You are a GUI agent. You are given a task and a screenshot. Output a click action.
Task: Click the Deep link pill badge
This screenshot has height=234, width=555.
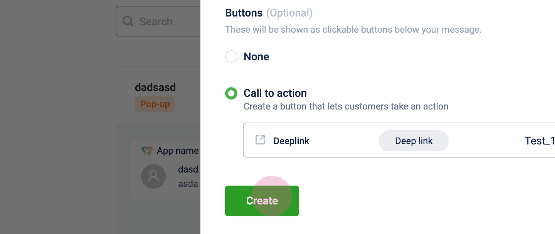point(414,141)
